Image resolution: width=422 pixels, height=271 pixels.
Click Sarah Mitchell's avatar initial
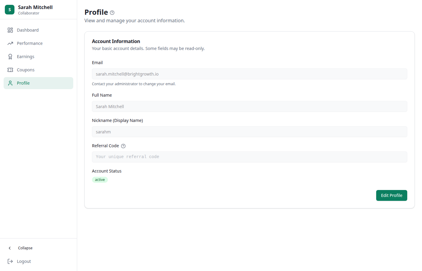tap(9, 9)
